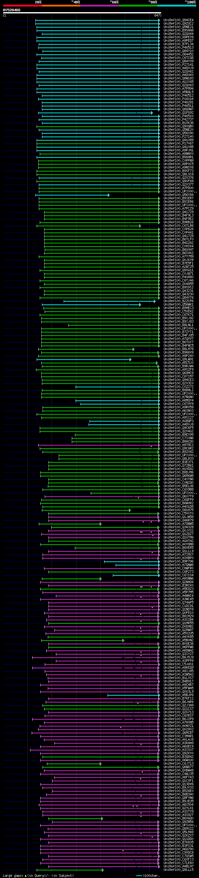Select hit UniRef100_B9GHR1
Viewport: 199px width, 878px height.
coord(178,157)
